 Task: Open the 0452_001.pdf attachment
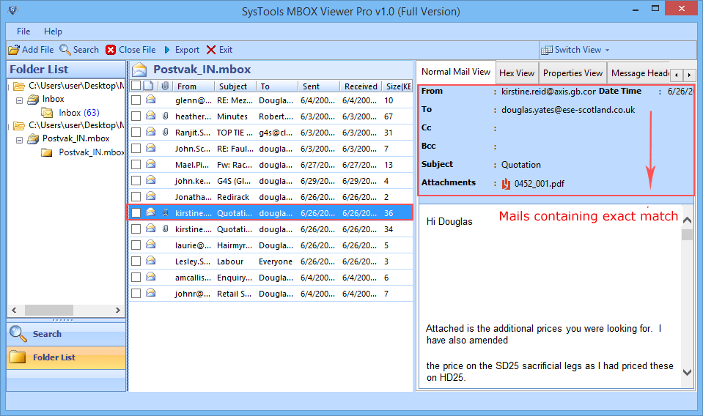point(540,184)
